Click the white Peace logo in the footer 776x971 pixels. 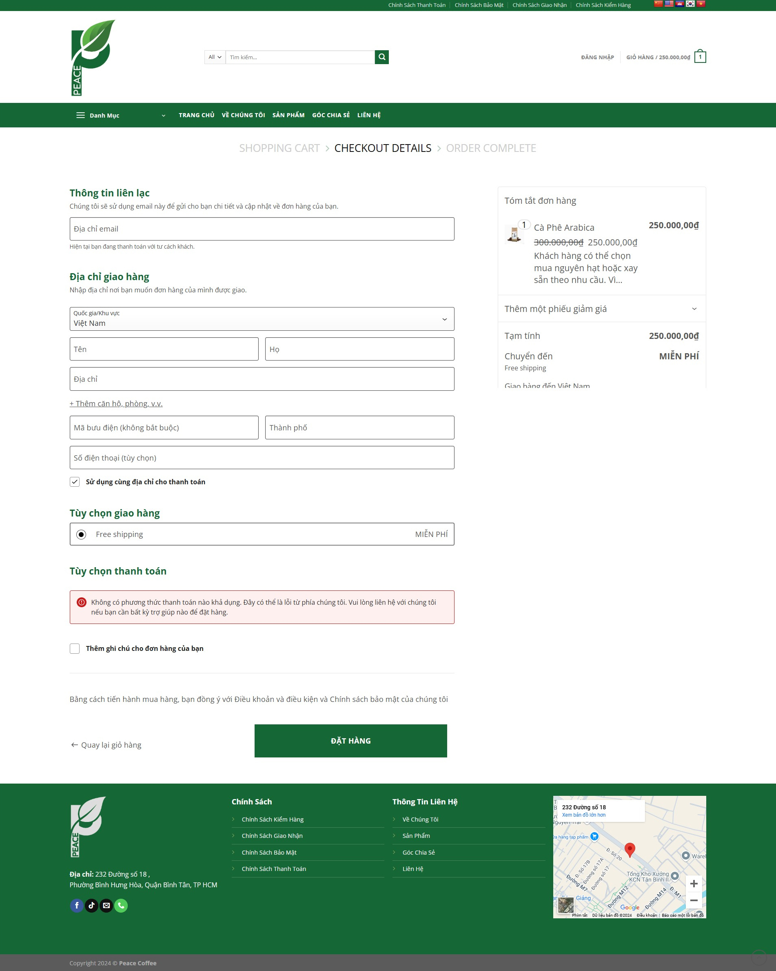88,827
